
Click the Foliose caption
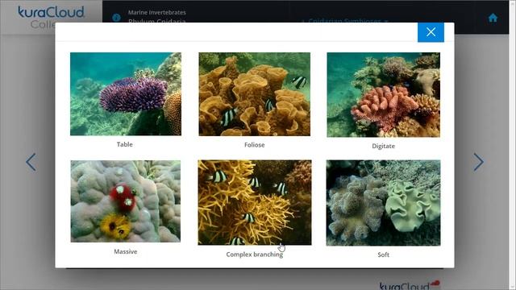click(x=255, y=145)
